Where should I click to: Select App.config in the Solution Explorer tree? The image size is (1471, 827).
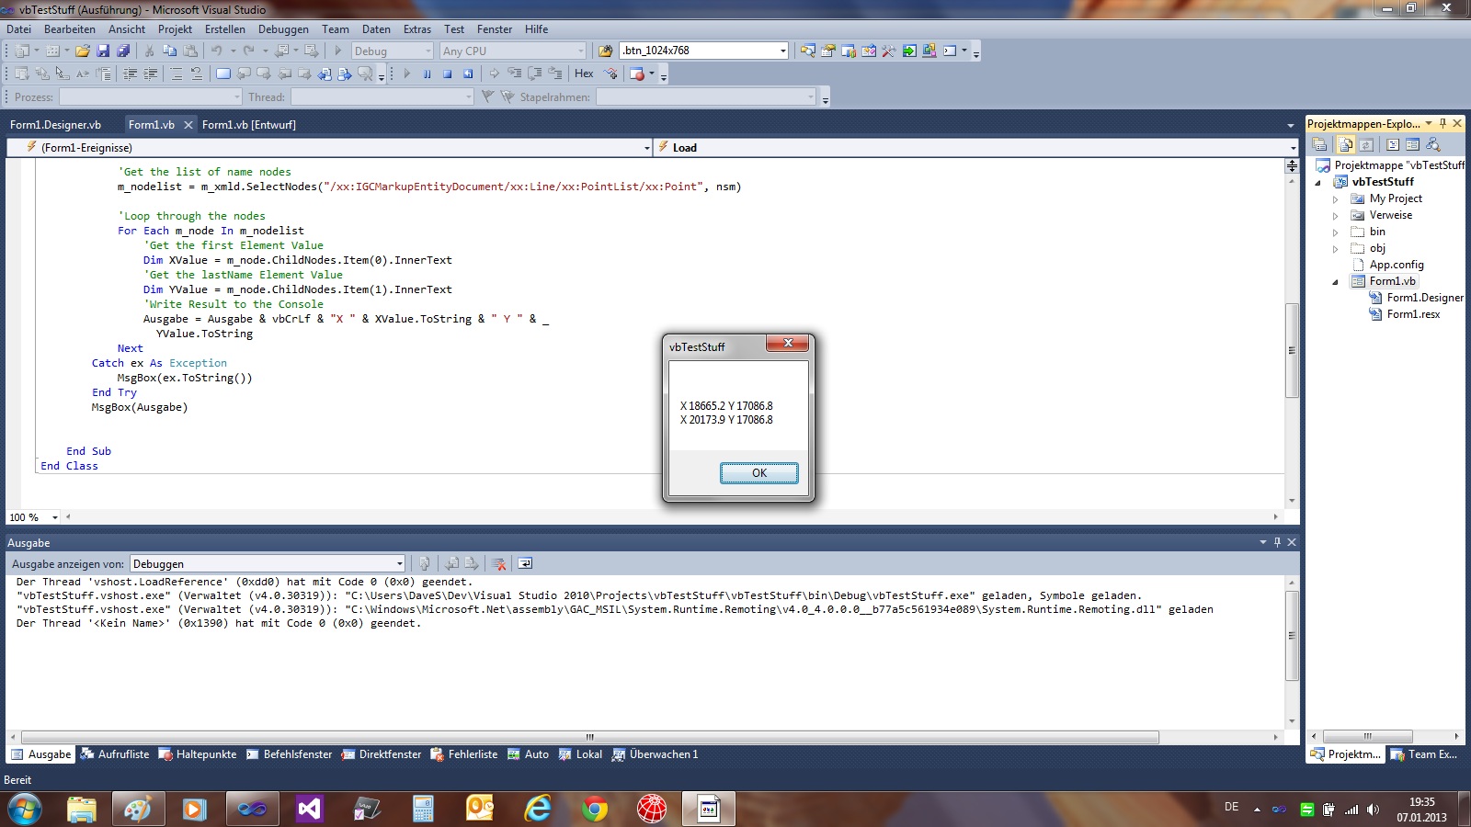click(1396, 265)
